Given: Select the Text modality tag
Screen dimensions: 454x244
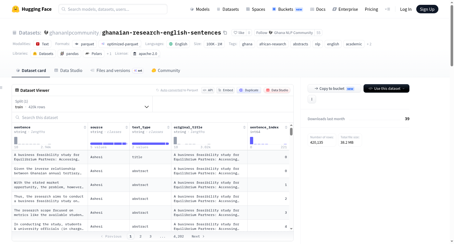Looking at the screenshot, I should pos(42,44).
